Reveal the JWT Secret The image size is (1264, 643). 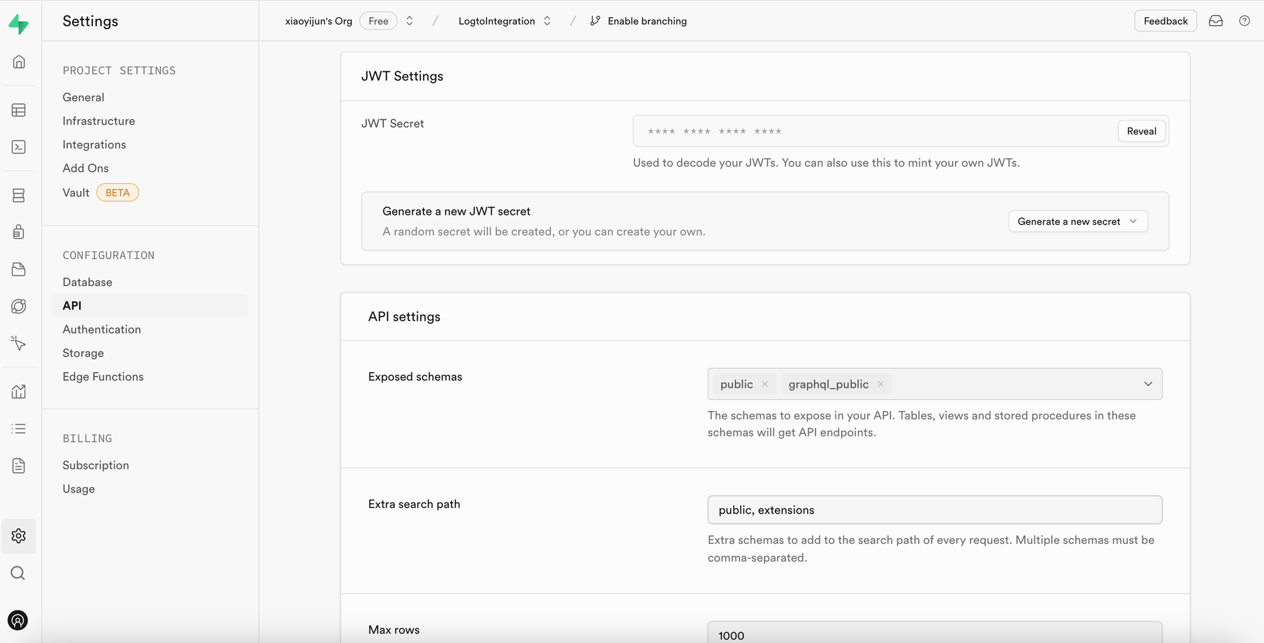[x=1141, y=131]
